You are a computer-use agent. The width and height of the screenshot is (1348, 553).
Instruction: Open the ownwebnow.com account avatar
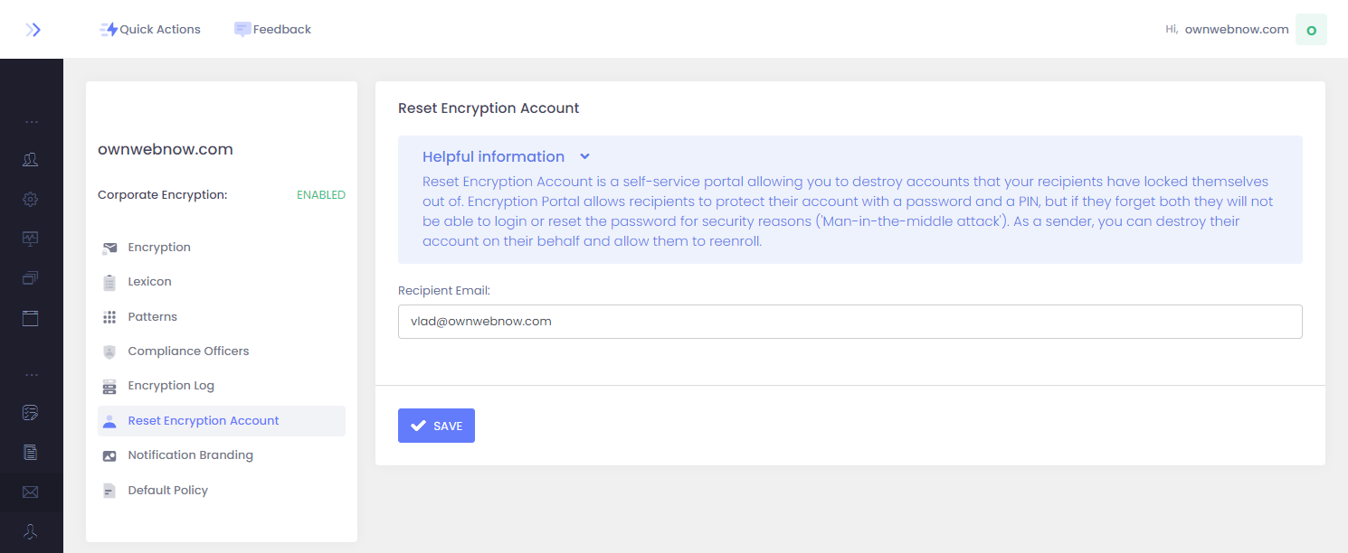[1311, 29]
